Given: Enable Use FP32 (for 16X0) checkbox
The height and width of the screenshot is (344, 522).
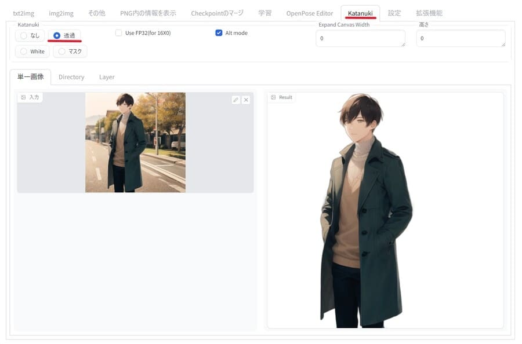Looking at the screenshot, I should (x=119, y=33).
